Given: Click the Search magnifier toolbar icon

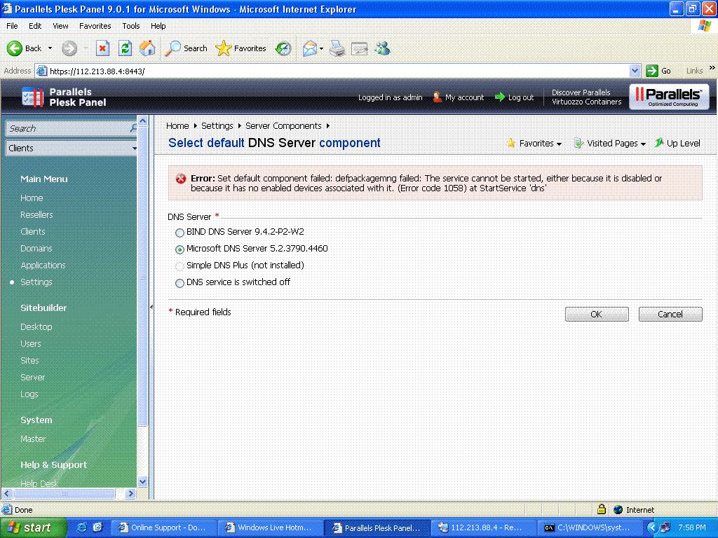Looking at the screenshot, I should [x=172, y=48].
